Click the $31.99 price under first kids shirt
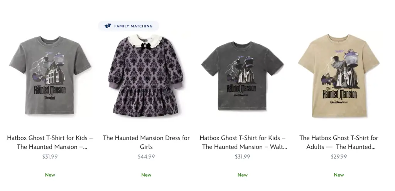 tap(50, 157)
